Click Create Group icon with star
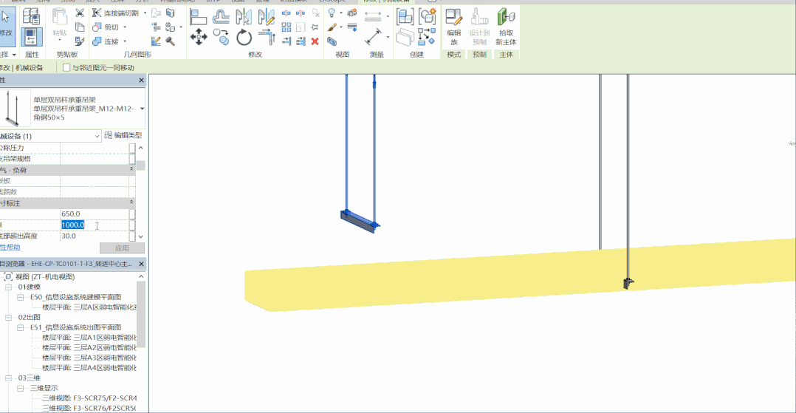The height and width of the screenshot is (413, 796). click(428, 17)
